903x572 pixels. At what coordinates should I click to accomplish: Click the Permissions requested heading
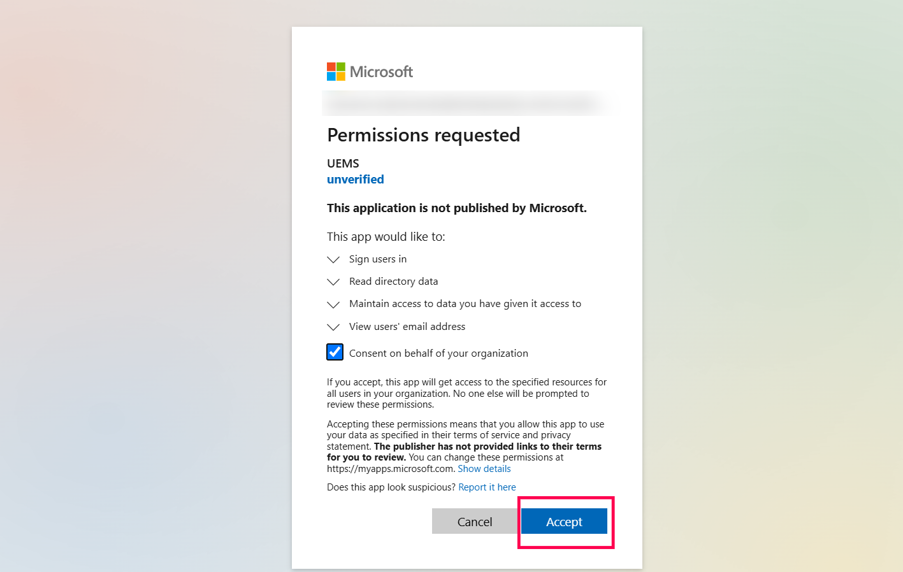click(424, 135)
